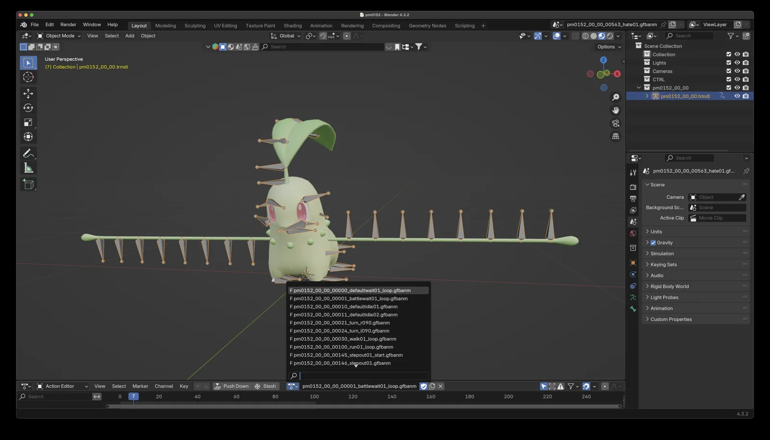Pick the Measure ruler tool
The image size is (770, 440).
(x=28, y=168)
